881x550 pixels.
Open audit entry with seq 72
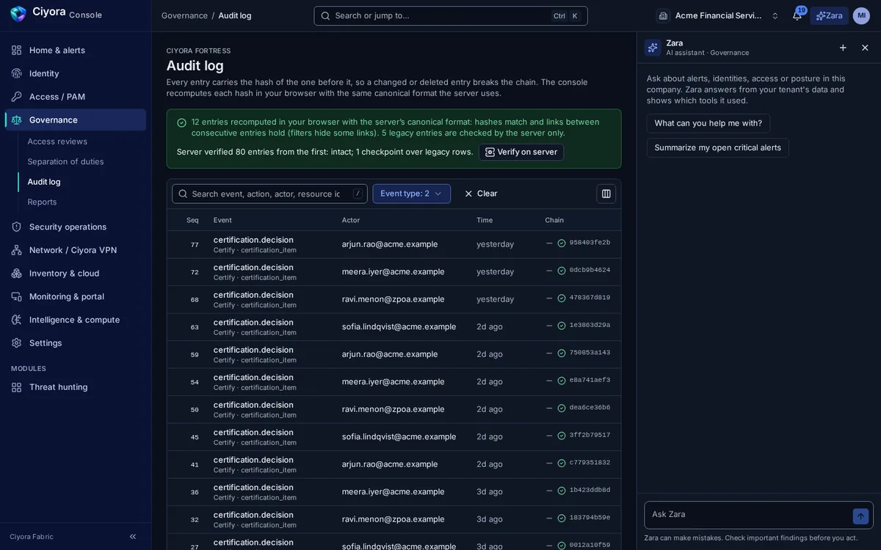pos(394,272)
